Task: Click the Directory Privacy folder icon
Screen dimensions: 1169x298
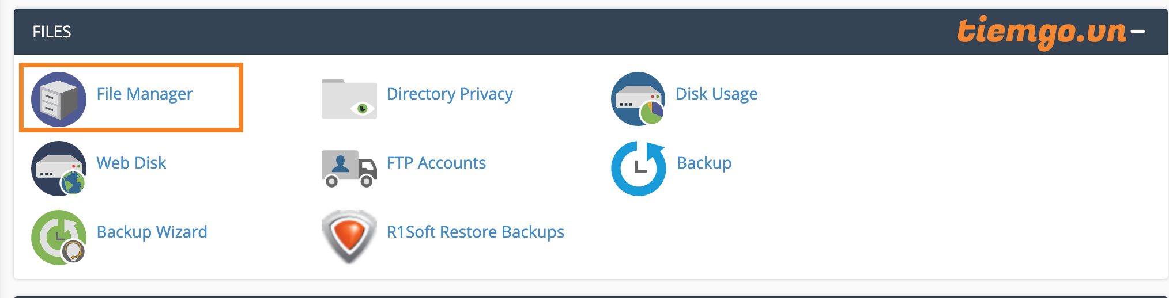Action: click(x=349, y=99)
